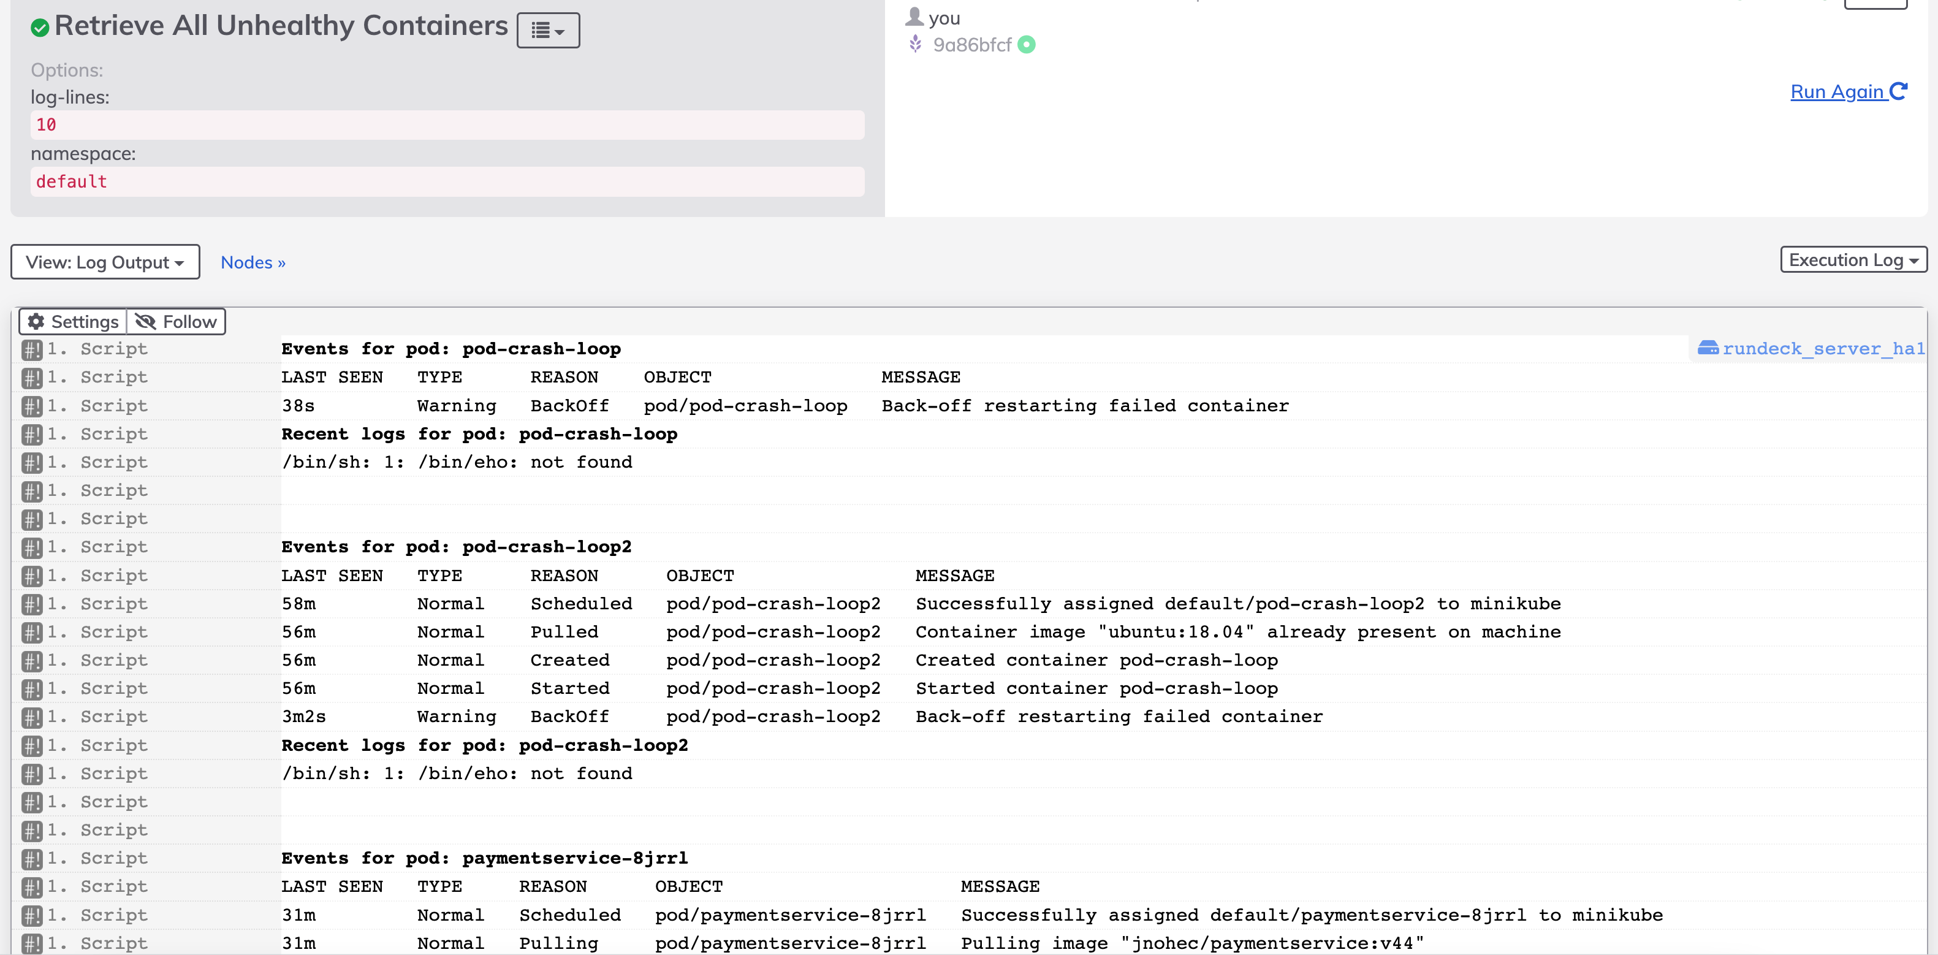1938x955 pixels.
Task: Click the Retrieve All Unhealthy Containers job title
Action: pyautogui.click(x=281, y=25)
